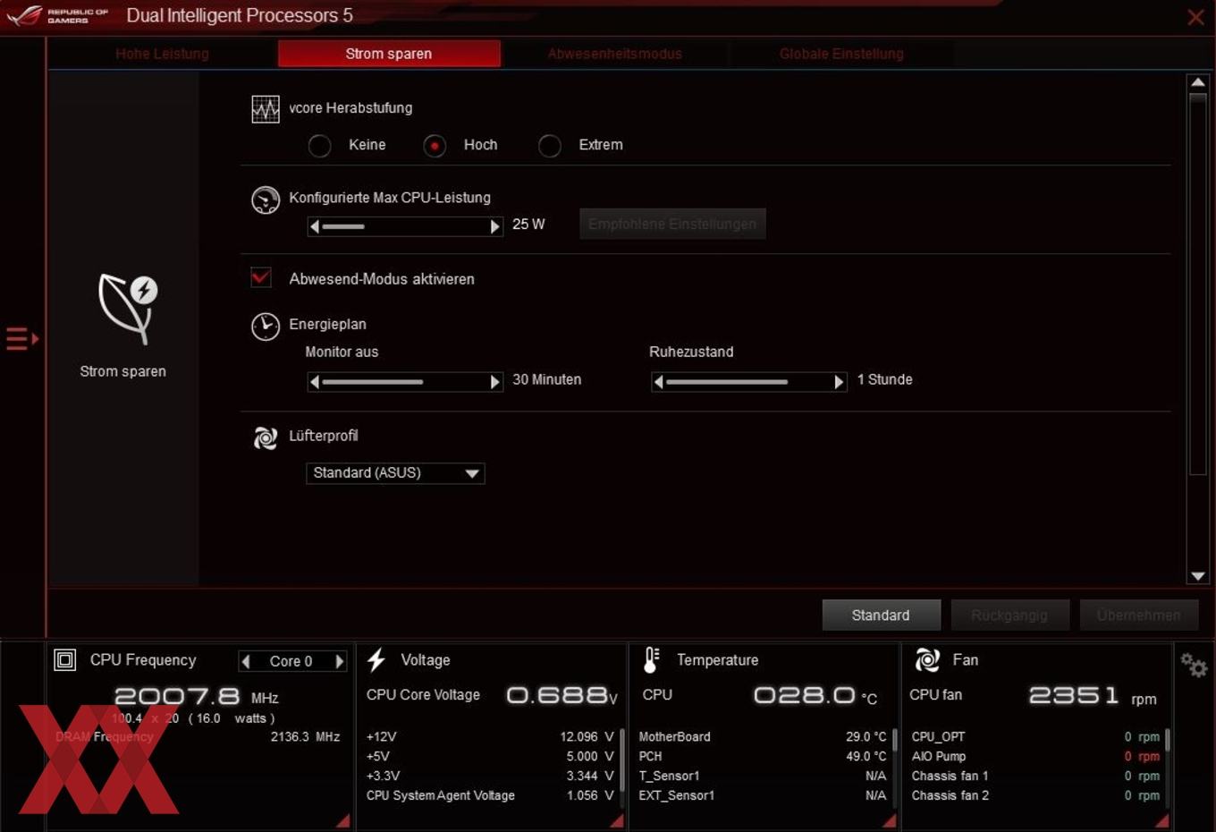Increase Ruhezustand time right arrow
The image size is (1216, 832).
(839, 383)
